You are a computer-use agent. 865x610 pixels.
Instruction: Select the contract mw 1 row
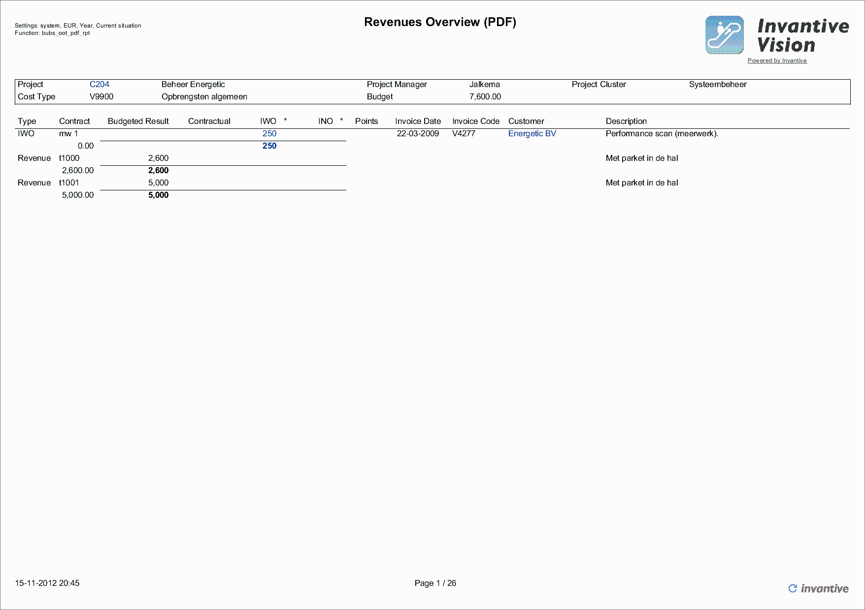coord(68,133)
